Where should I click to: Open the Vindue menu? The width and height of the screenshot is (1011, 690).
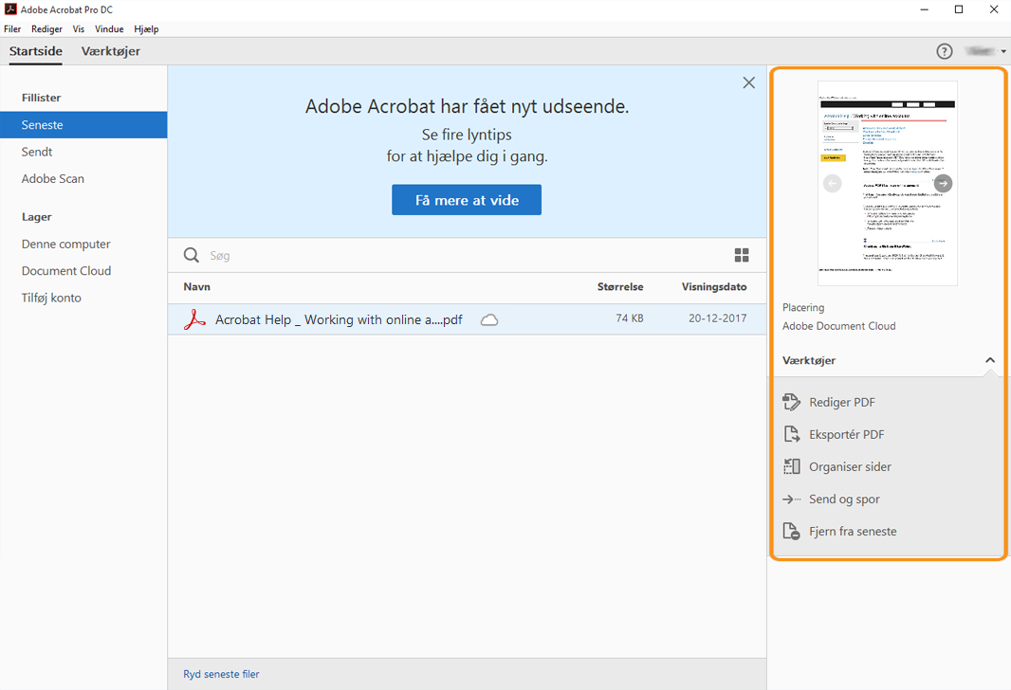click(x=109, y=28)
